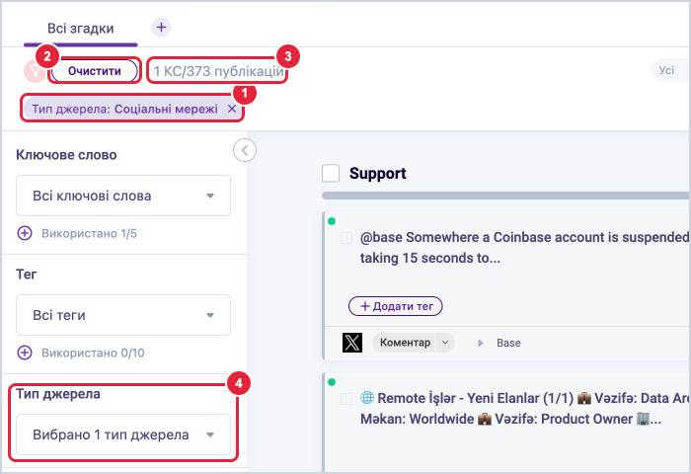Click the green dot on Coinbase mention
The width and height of the screenshot is (691, 474).
pos(332,221)
